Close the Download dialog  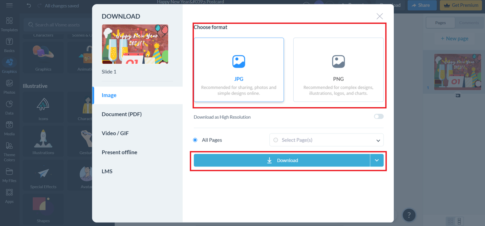380,16
